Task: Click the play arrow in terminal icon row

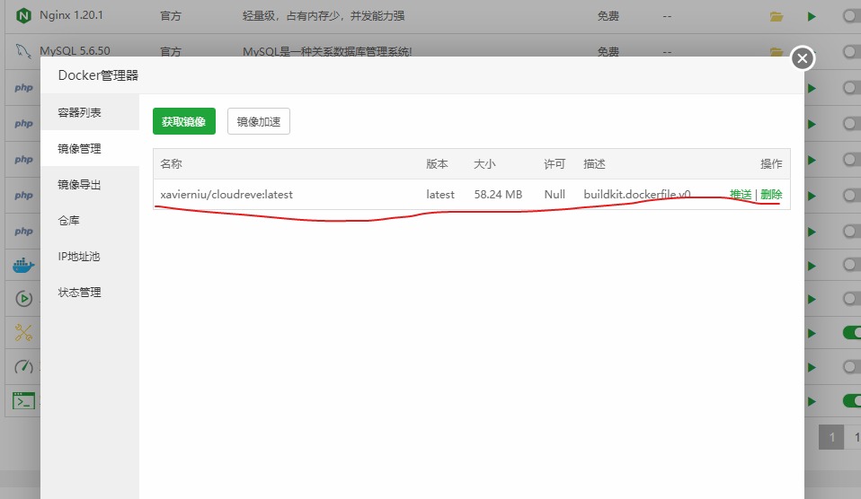Action: pos(812,401)
